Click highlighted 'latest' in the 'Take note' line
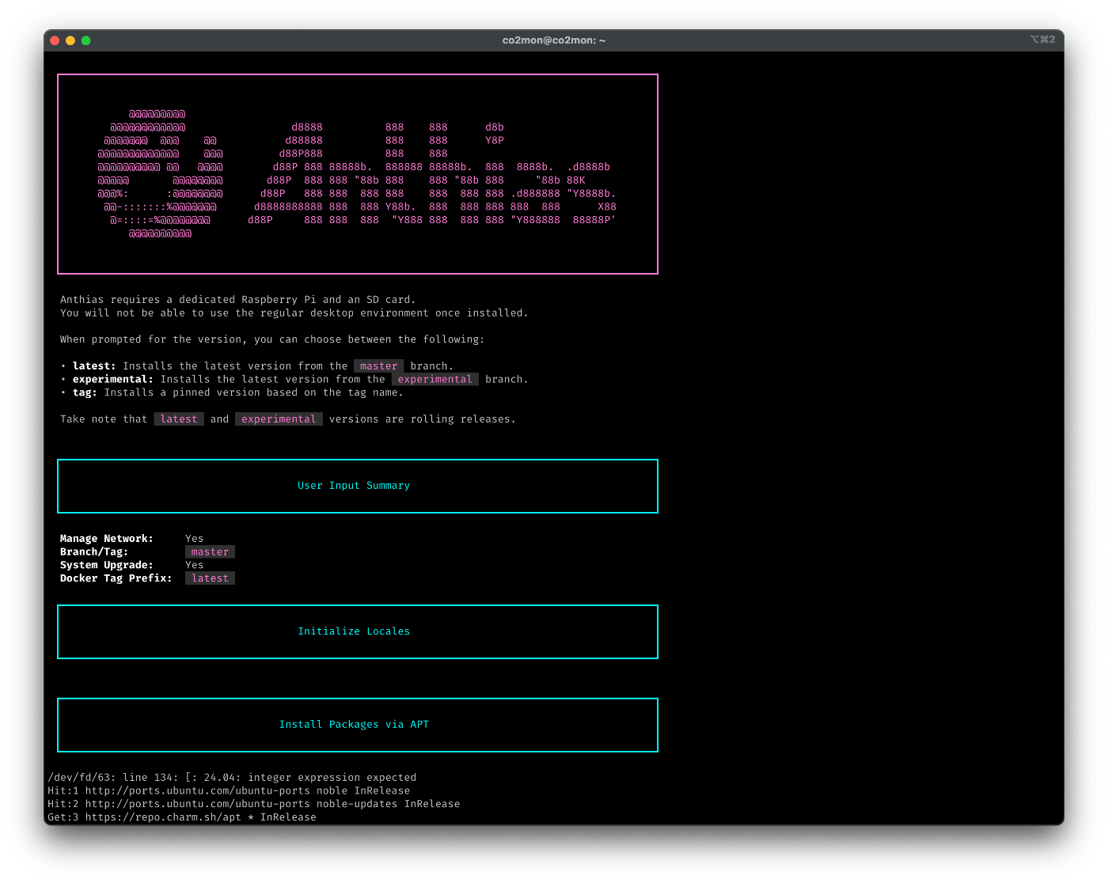The width and height of the screenshot is (1108, 883). tap(179, 419)
